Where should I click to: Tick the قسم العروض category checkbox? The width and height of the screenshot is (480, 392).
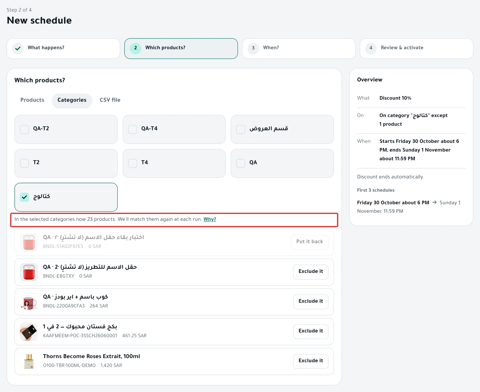pos(241,129)
